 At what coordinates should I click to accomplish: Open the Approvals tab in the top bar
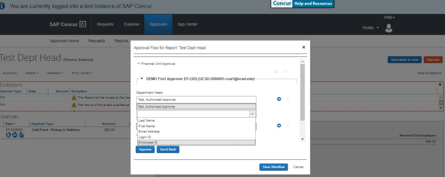pyautogui.click(x=158, y=24)
